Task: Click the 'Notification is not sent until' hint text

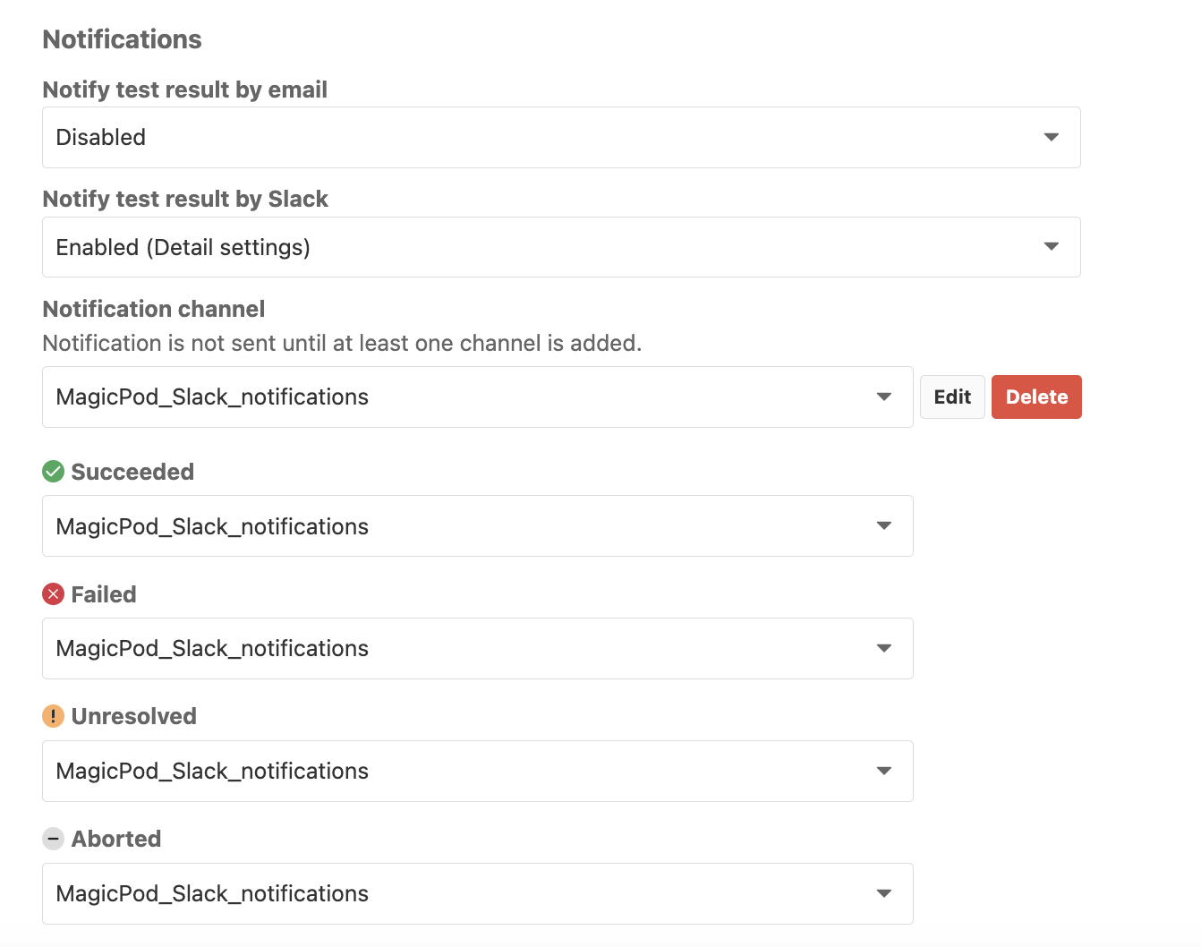Action: pos(342,343)
